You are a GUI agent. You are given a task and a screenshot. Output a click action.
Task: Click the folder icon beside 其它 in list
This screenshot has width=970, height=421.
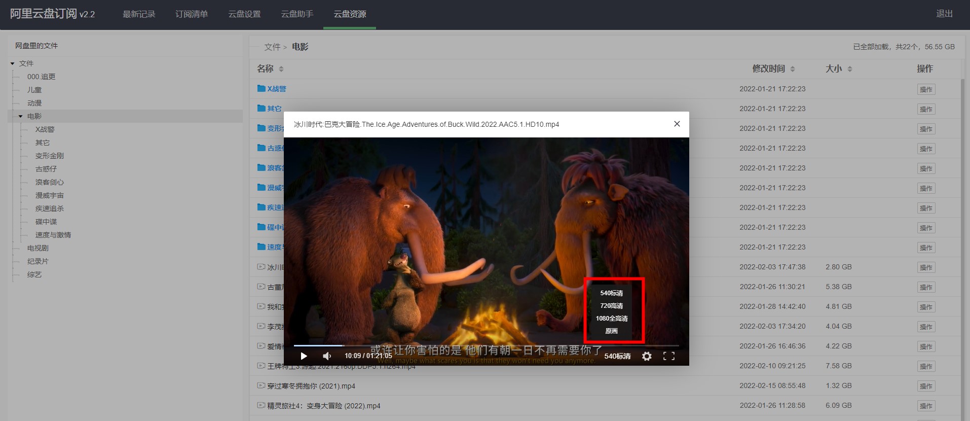pyautogui.click(x=261, y=108)
